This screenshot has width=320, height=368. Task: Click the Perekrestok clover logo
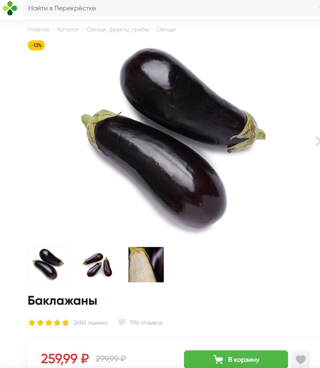10,8
